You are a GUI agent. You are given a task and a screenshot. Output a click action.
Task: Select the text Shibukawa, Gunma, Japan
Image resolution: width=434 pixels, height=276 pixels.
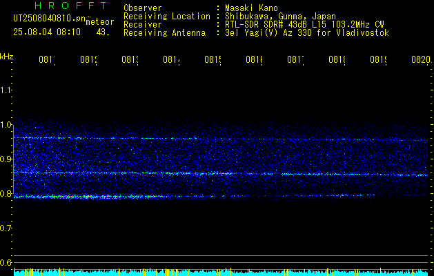pyautogui.click(x=280, y=17)
